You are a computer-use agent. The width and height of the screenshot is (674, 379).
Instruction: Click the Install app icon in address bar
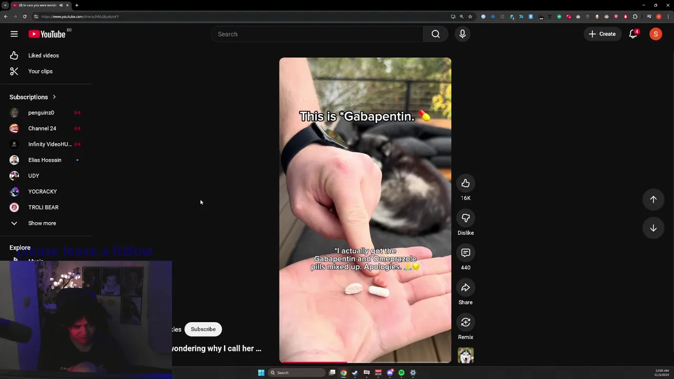click(x=453, y=16)
